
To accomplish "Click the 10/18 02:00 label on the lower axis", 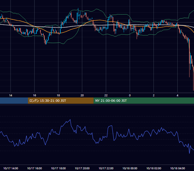I will click(x=154, y=168).
